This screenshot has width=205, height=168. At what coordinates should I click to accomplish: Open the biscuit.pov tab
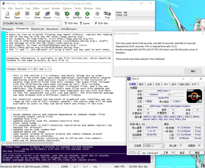pos(52,29)
